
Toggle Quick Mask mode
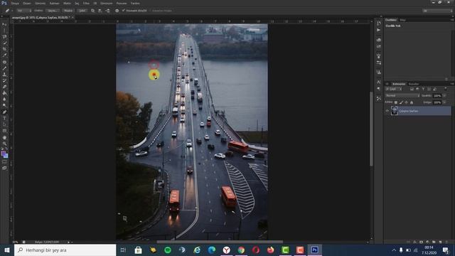[x=4, y=162]
